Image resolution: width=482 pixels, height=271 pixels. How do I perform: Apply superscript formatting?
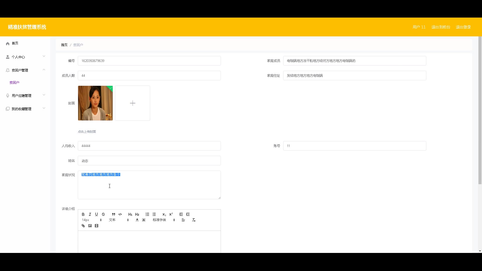(x=171, y=214)
